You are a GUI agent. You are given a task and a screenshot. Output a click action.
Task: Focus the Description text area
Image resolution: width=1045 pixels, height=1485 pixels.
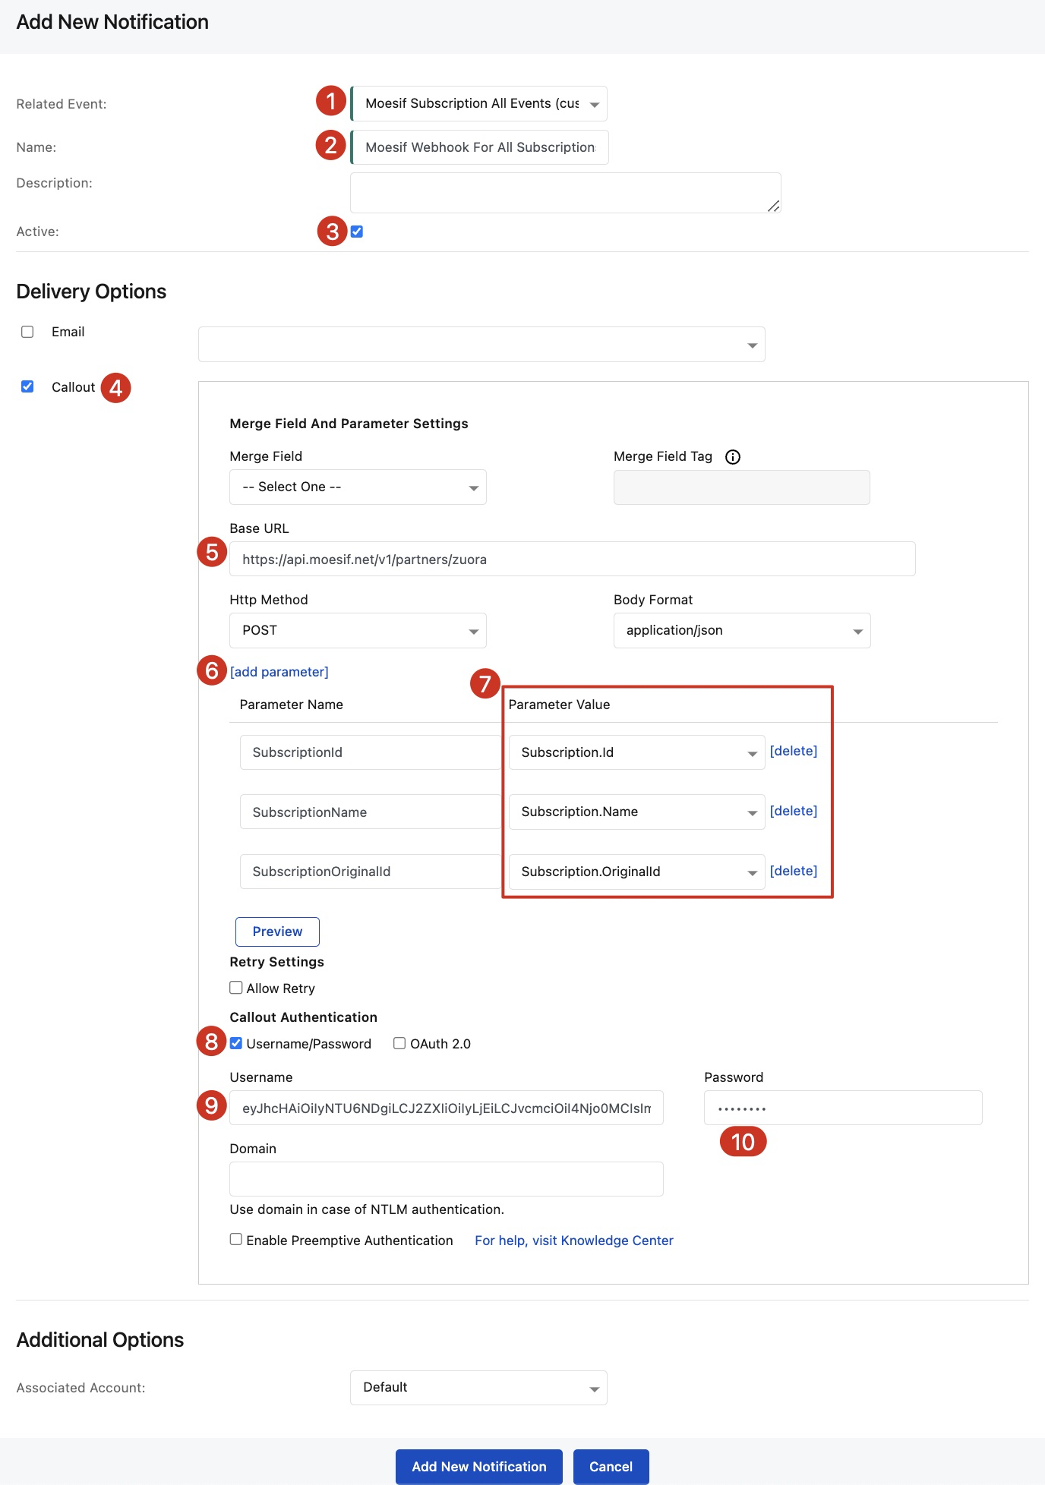565,193
